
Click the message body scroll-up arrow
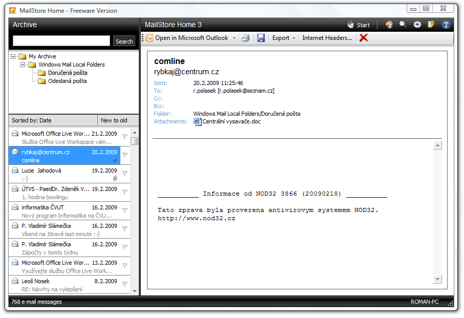pyautogui.click(x=438, y=145)
